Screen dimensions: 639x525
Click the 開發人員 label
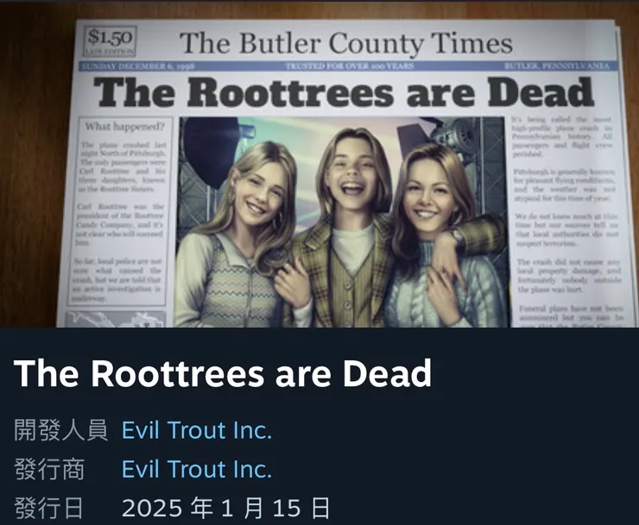pyautogui.click(x=60, y=430)
